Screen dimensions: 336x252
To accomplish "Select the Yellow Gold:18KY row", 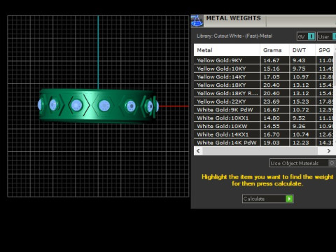I will pos(264,85).
